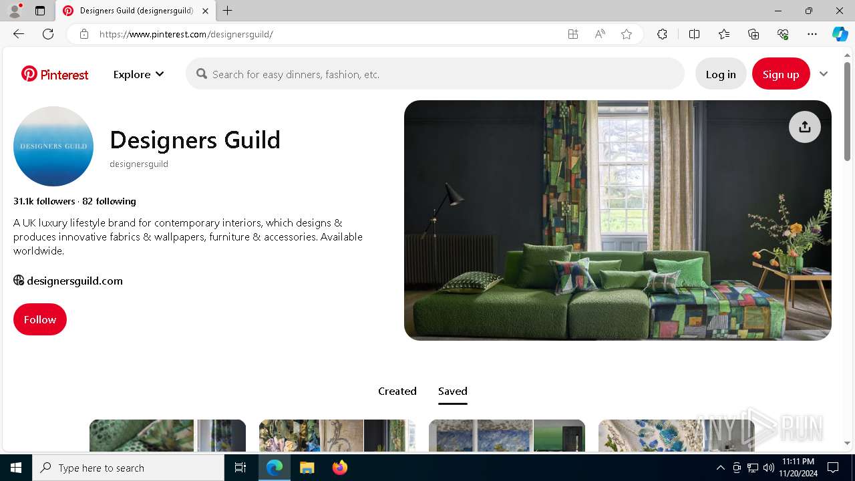Open the apps available icon in address bar
Image resolution: width=855 pixels, height=481 pixels.
(572, 34)
